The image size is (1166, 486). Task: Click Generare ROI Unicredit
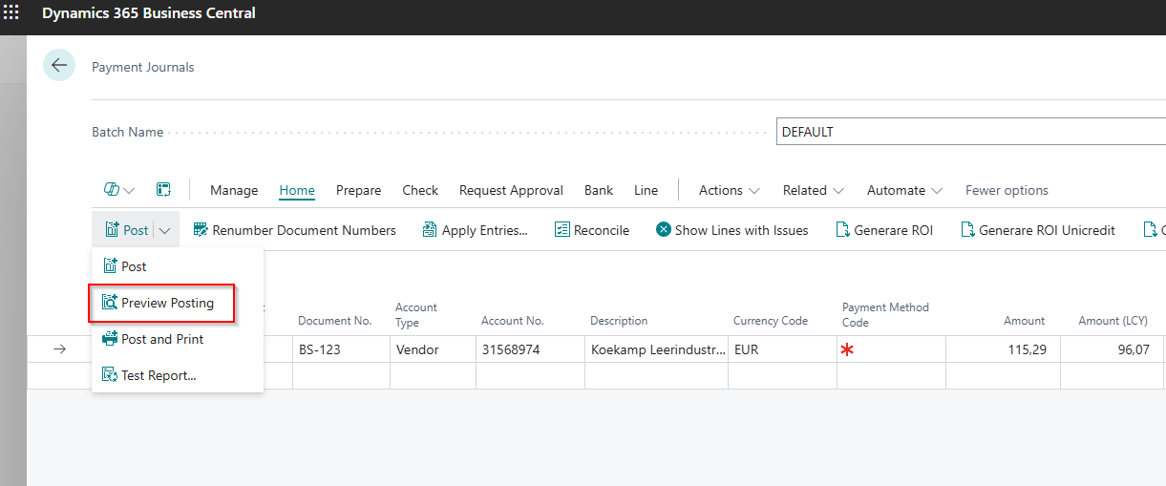click(1037, 230)
